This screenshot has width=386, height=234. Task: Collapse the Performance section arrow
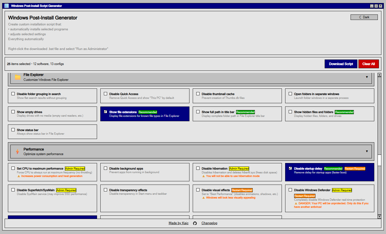367,151
